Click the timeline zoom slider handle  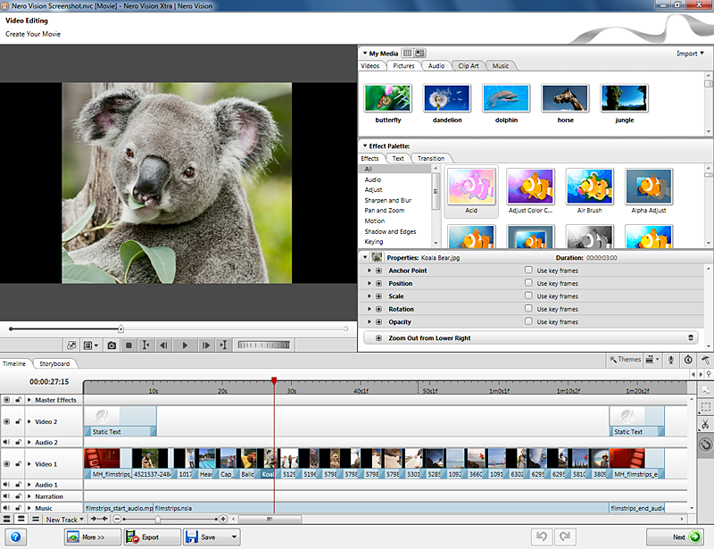click(158, 519)
